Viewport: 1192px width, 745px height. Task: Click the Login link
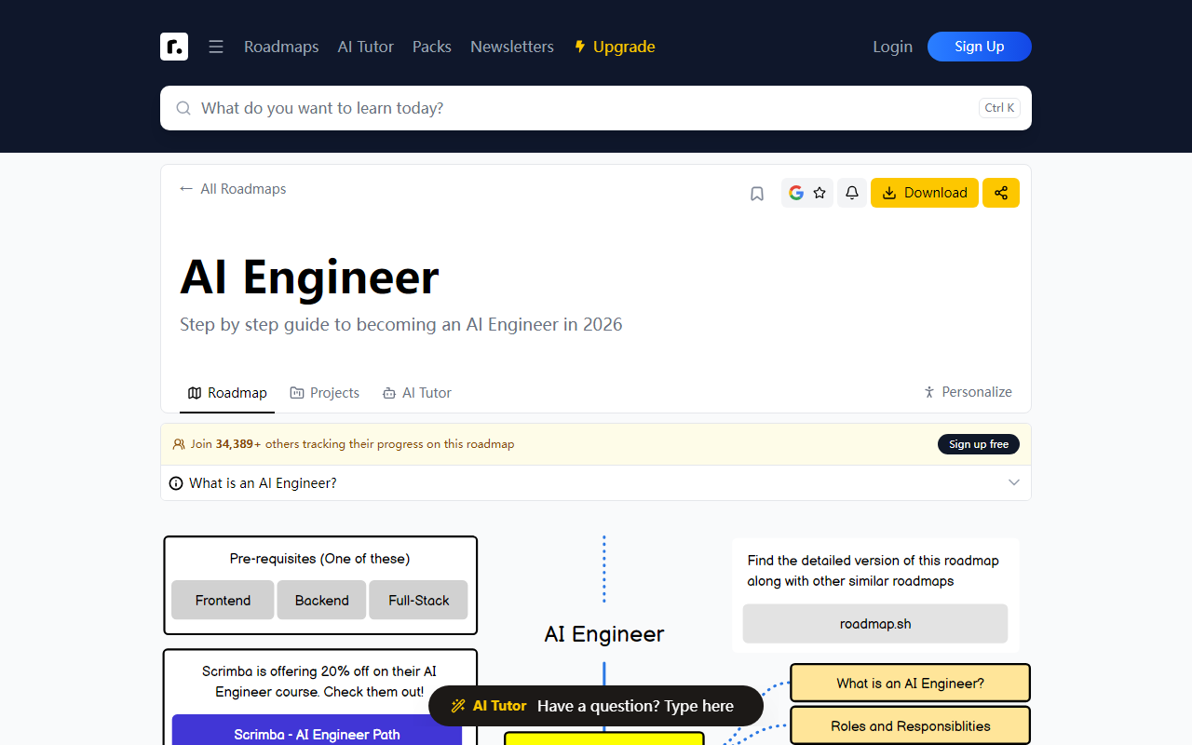coord(892,47)
